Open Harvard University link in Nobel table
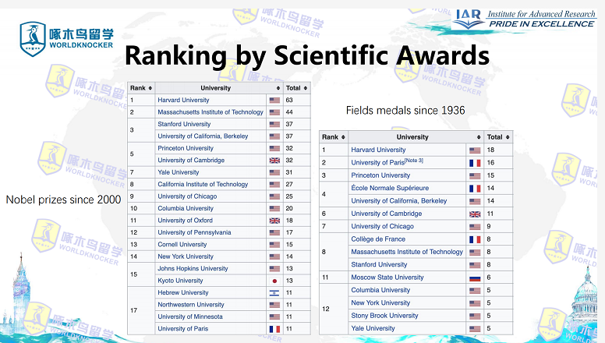Viewport: 605px width, 343px height. click(x=183, y=100)
